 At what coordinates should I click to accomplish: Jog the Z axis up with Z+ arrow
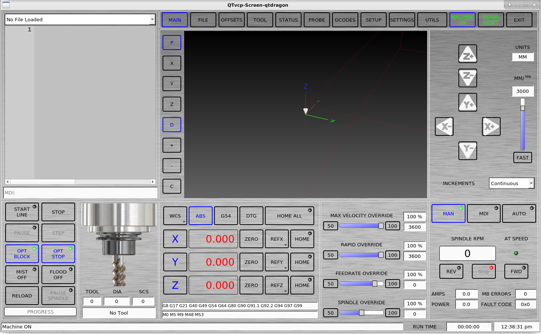[x=468, y=54]
